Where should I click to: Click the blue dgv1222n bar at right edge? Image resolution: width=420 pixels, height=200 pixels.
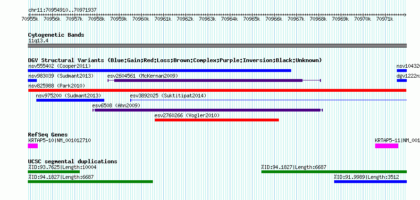click(402, 80)
